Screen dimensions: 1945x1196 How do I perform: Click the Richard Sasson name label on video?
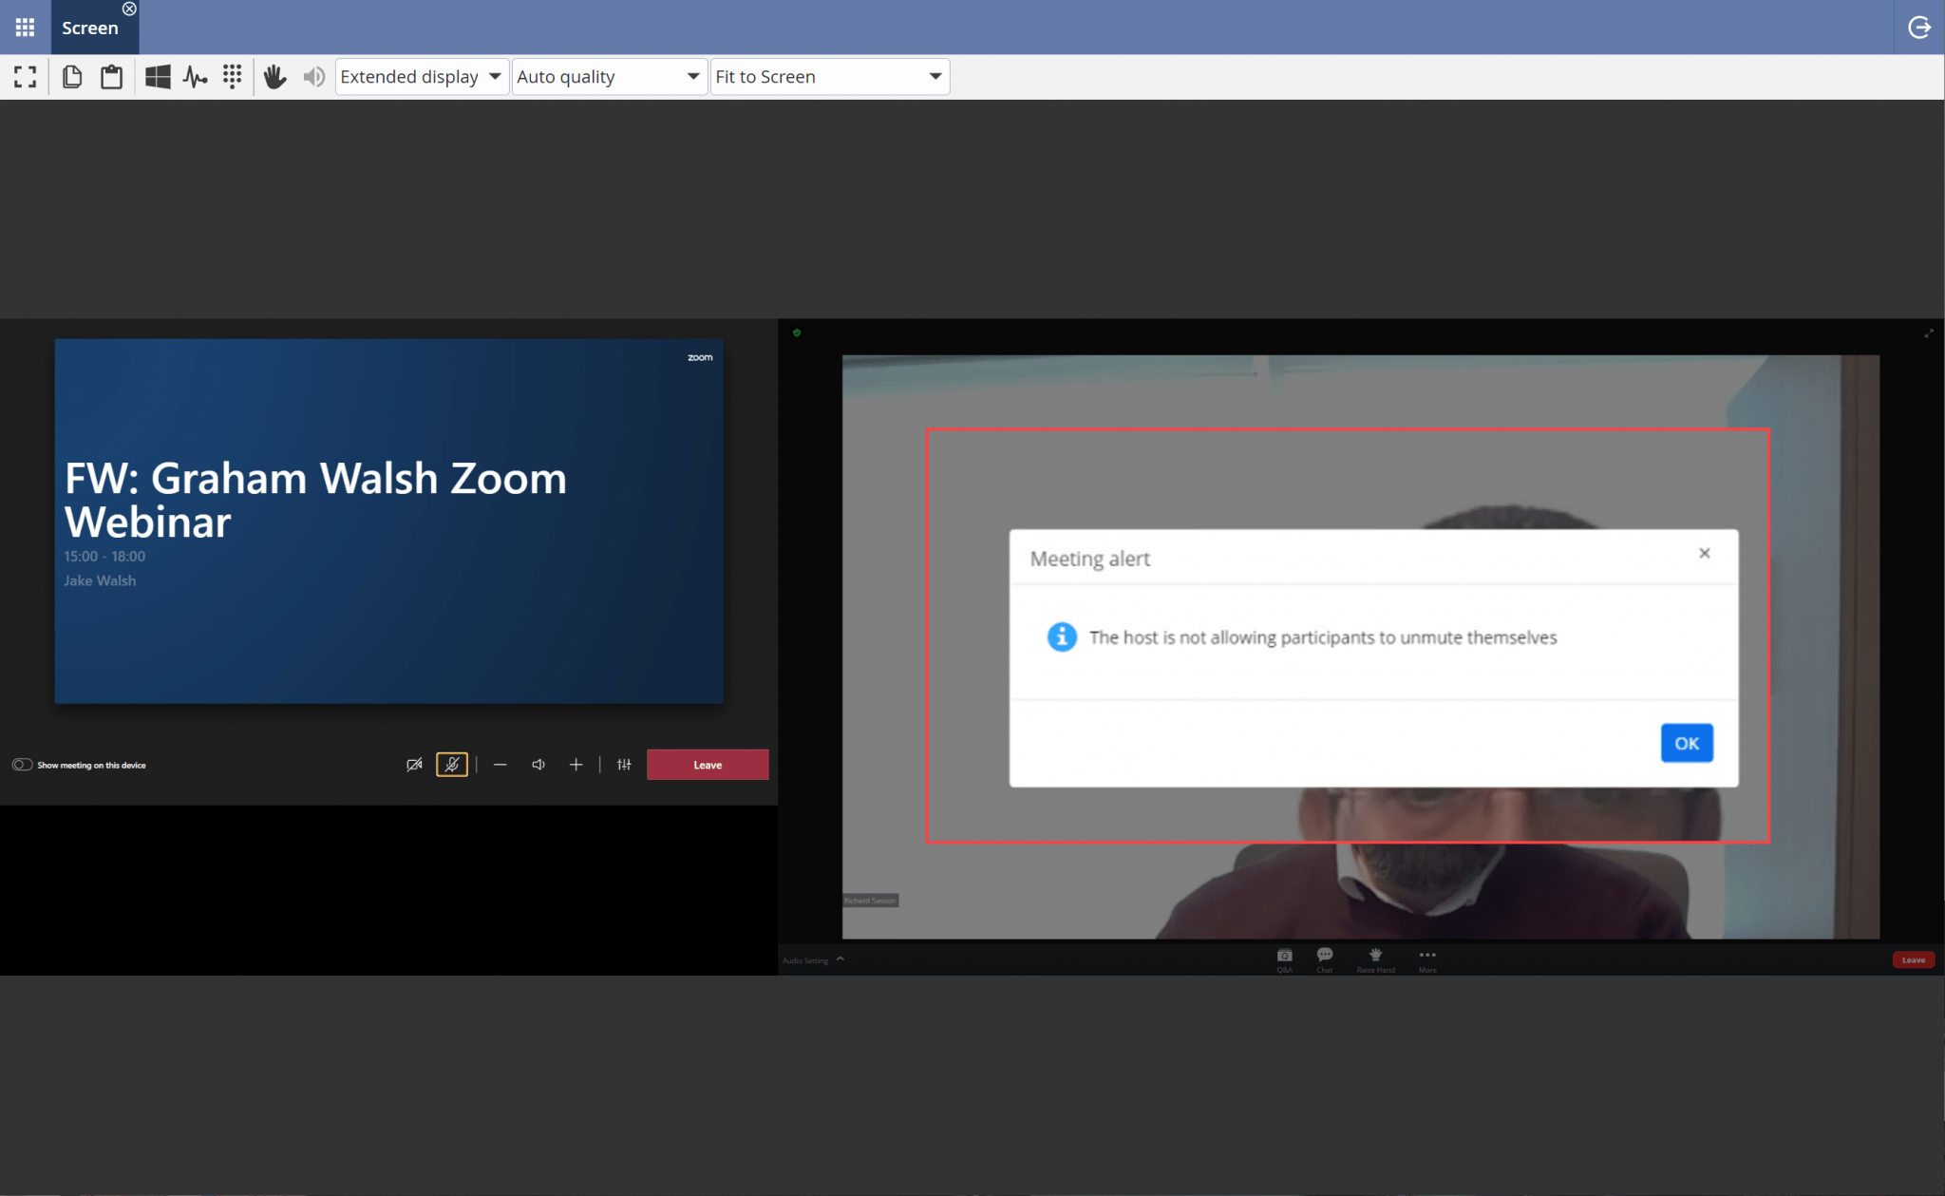[870, 901]
